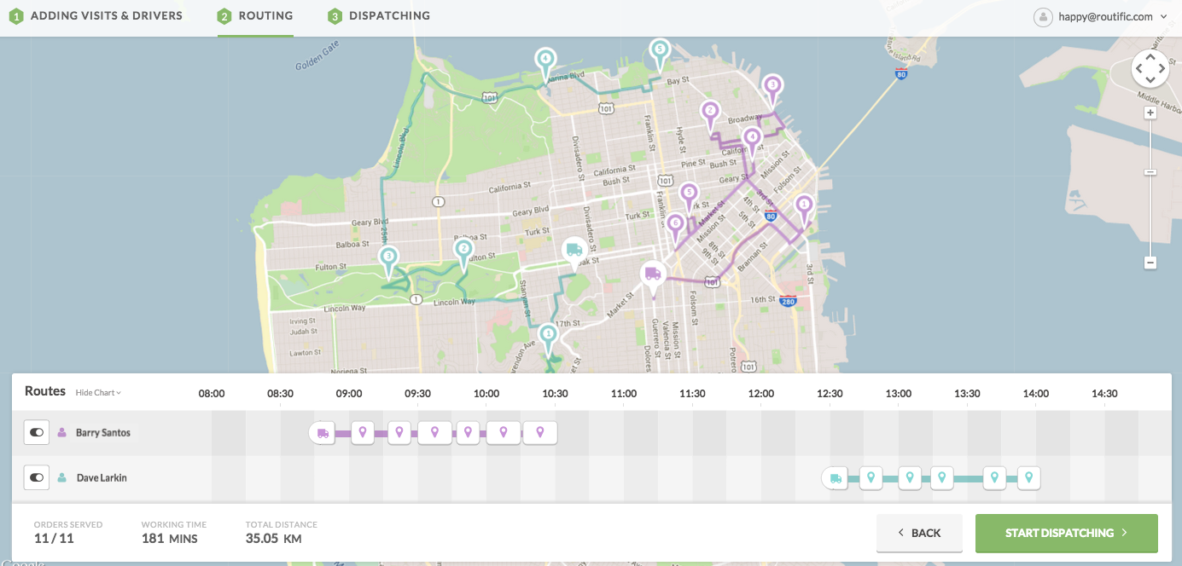1182x566 pixels.
Task: Select first stop pin in Barry Santos timeline
Action: 363,433
